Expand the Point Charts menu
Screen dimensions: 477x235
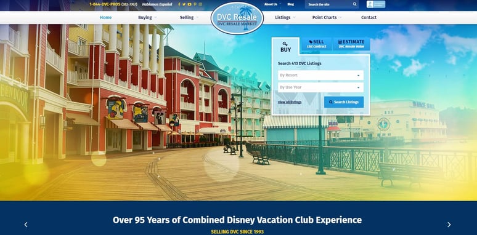(327, 18)
